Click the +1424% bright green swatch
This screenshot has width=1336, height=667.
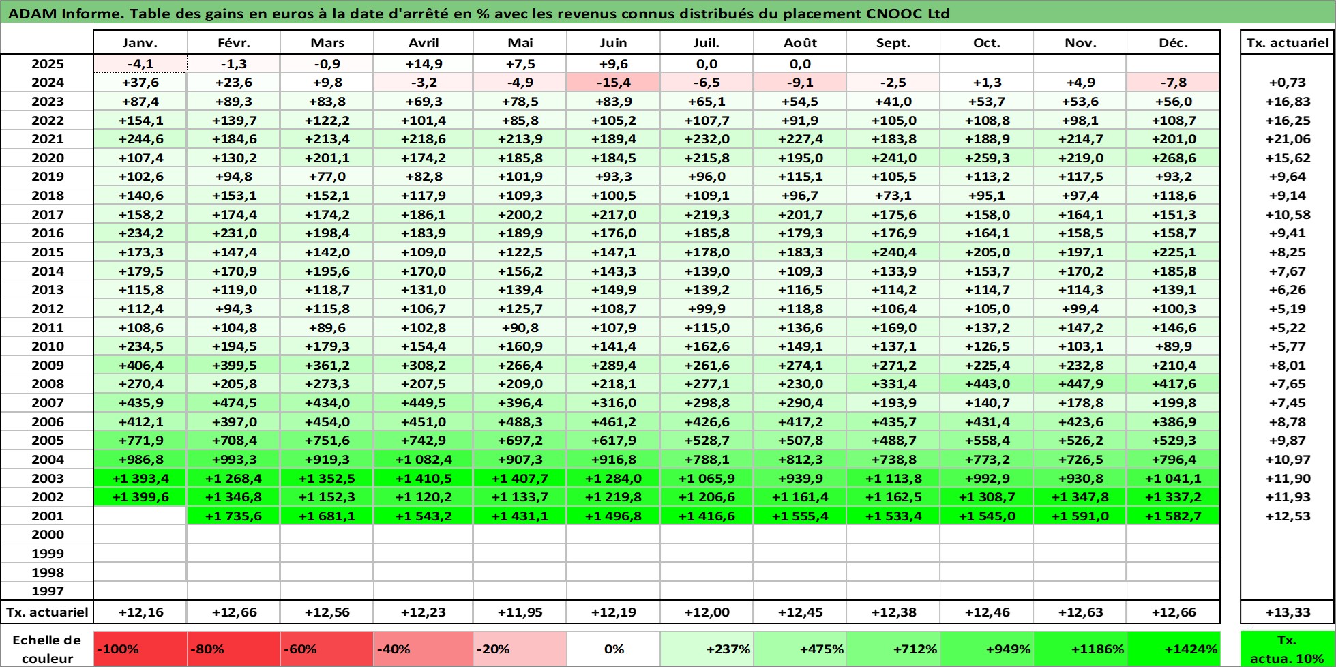(1173, 649)
